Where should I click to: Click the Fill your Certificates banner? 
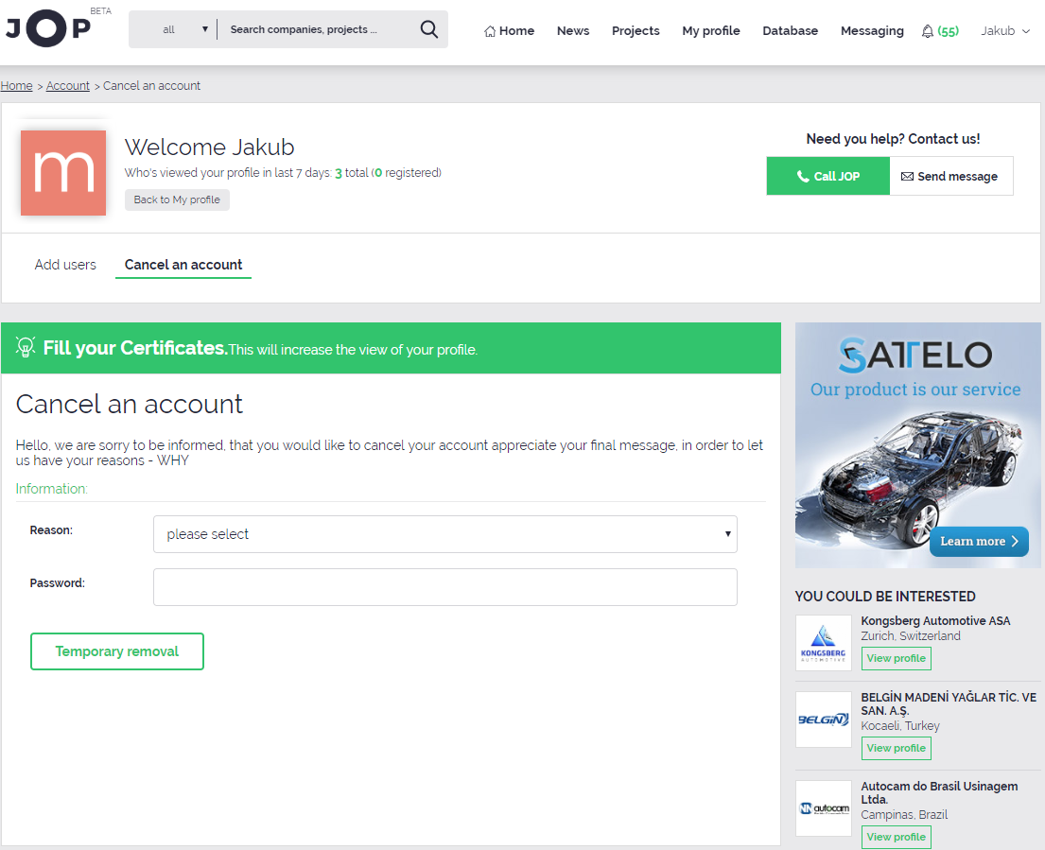(392, 348)
